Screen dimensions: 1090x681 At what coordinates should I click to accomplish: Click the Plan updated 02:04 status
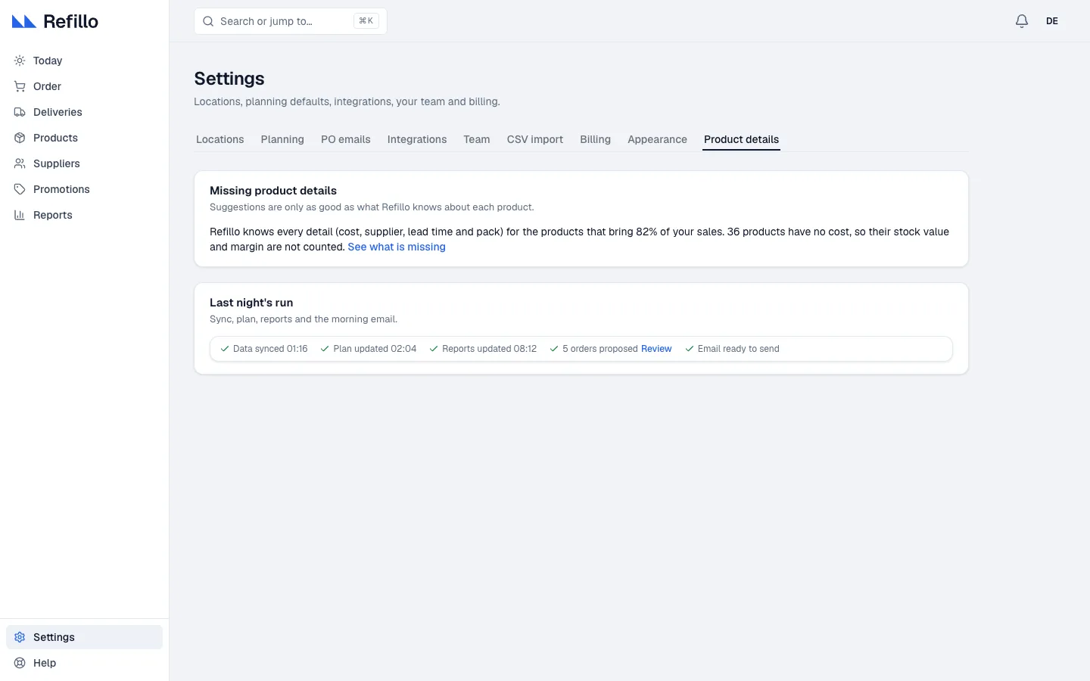[x=369, y=349]
